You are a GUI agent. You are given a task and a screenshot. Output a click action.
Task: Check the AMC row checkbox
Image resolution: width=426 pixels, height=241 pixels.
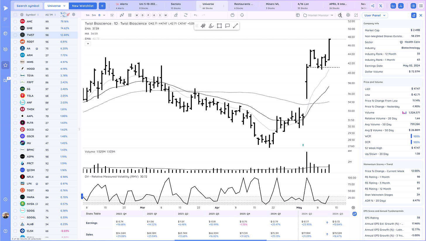(15, 21)
